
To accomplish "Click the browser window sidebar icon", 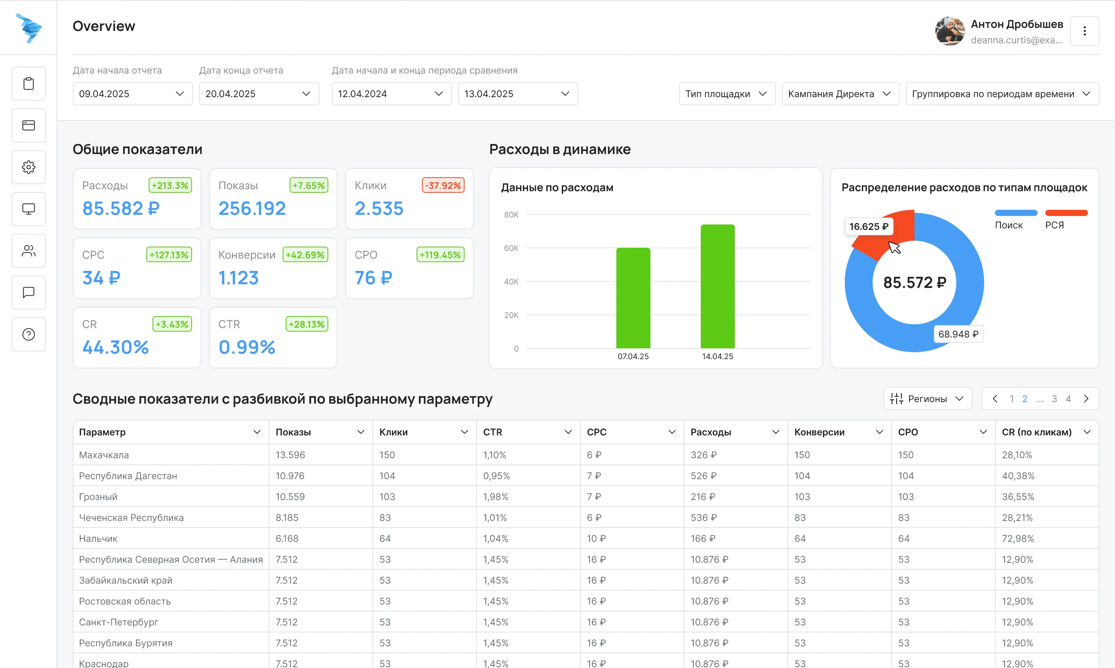I will coord(28,125).
